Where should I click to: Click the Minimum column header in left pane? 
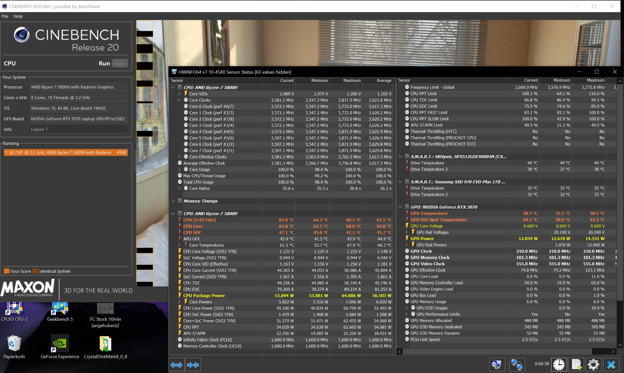click(x=313, y=80)
